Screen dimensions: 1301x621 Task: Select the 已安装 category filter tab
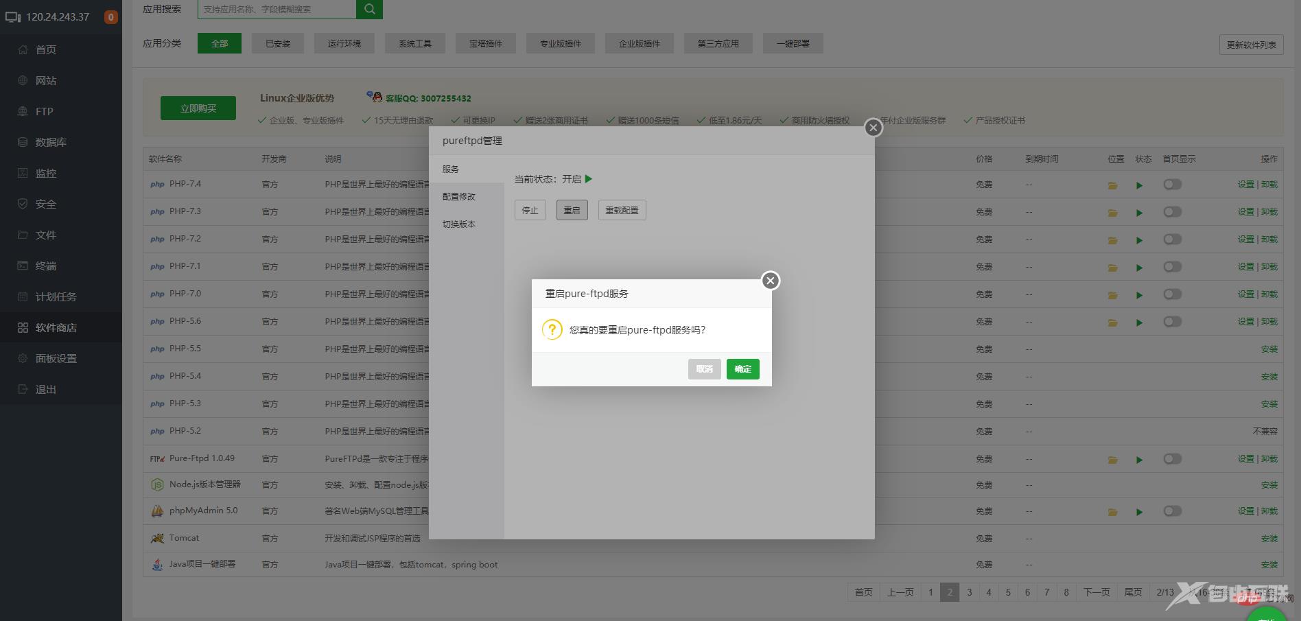277,43
